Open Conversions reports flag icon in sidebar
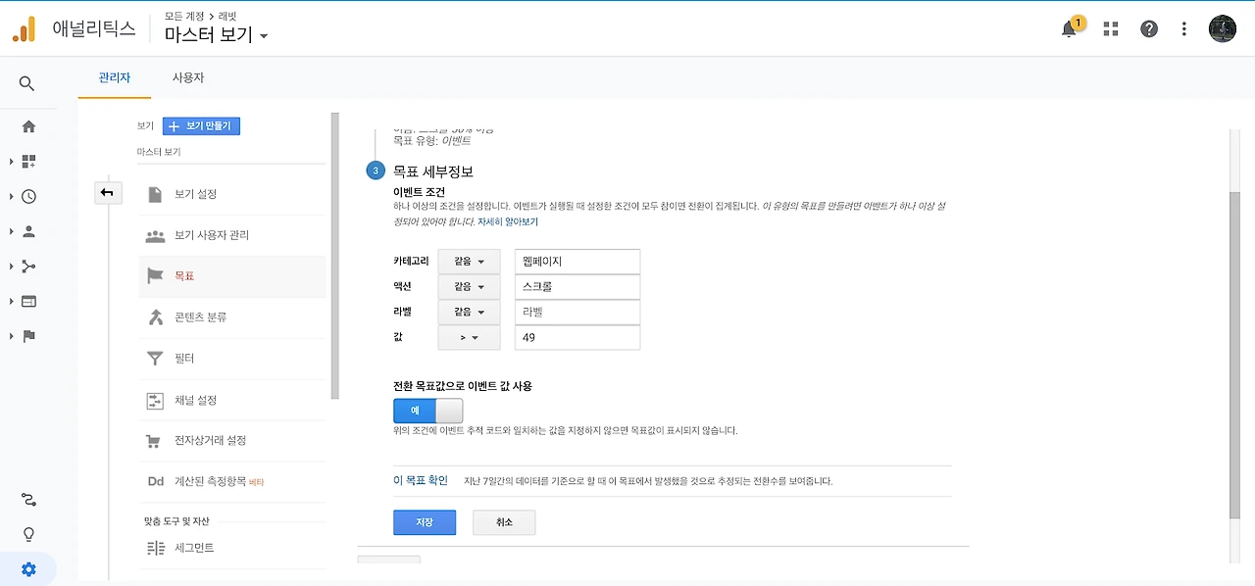The image size is (1255, 586). point(28,336)
